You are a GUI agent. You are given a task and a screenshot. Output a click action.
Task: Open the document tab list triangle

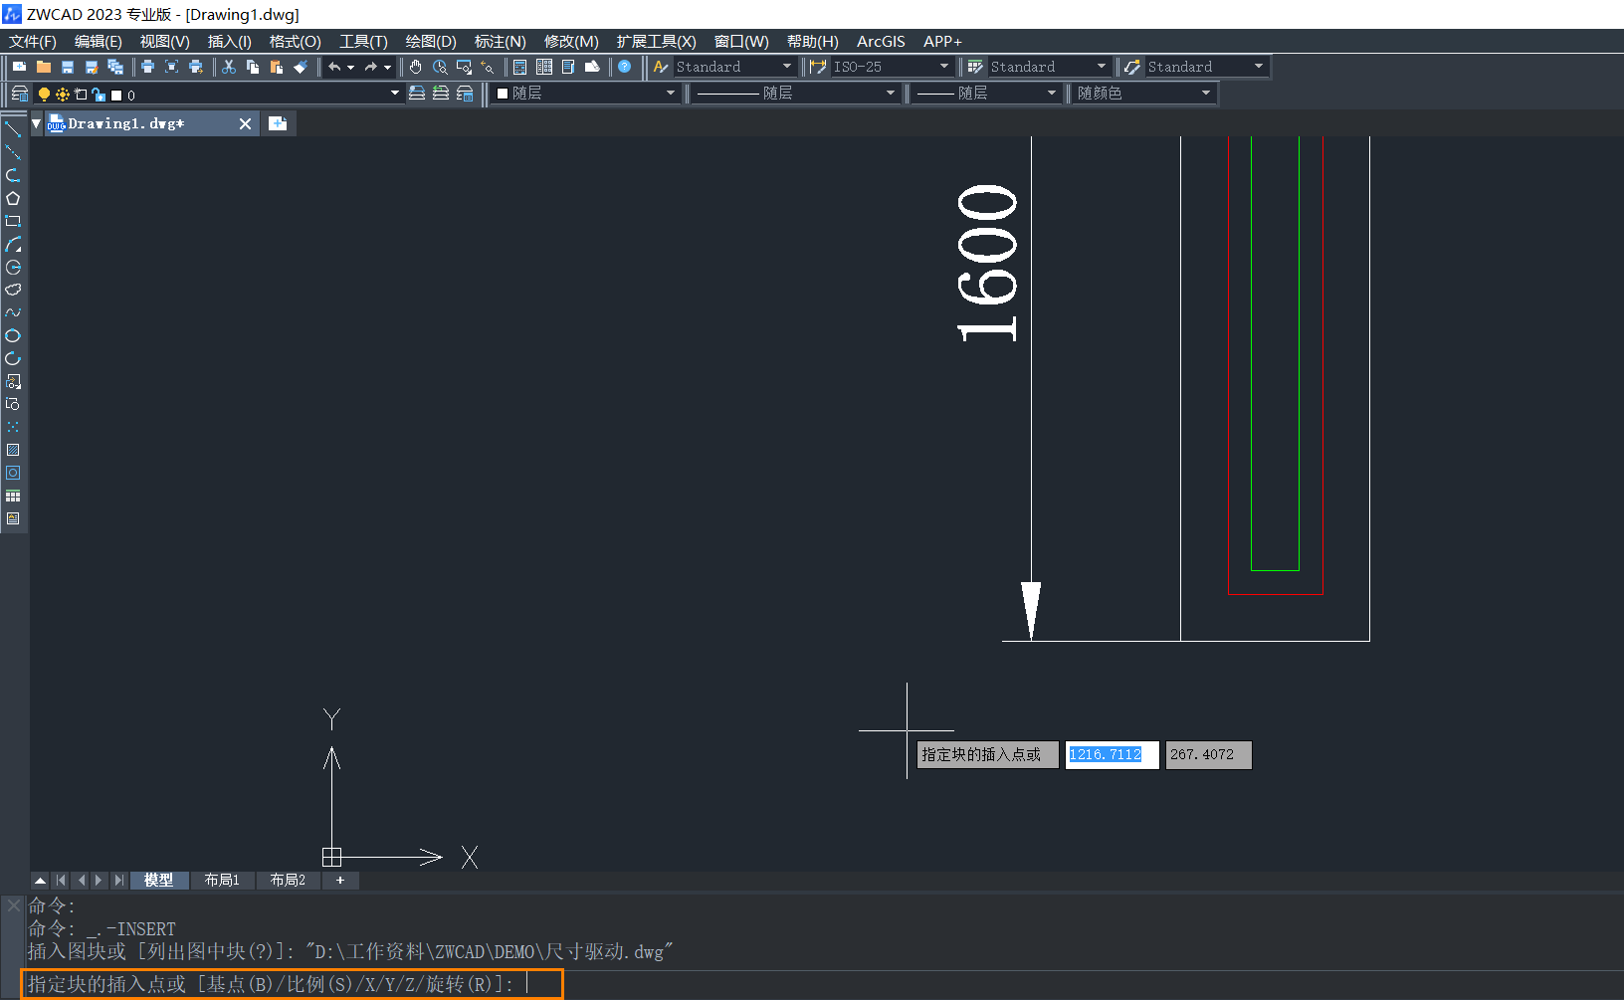(37, 123)
